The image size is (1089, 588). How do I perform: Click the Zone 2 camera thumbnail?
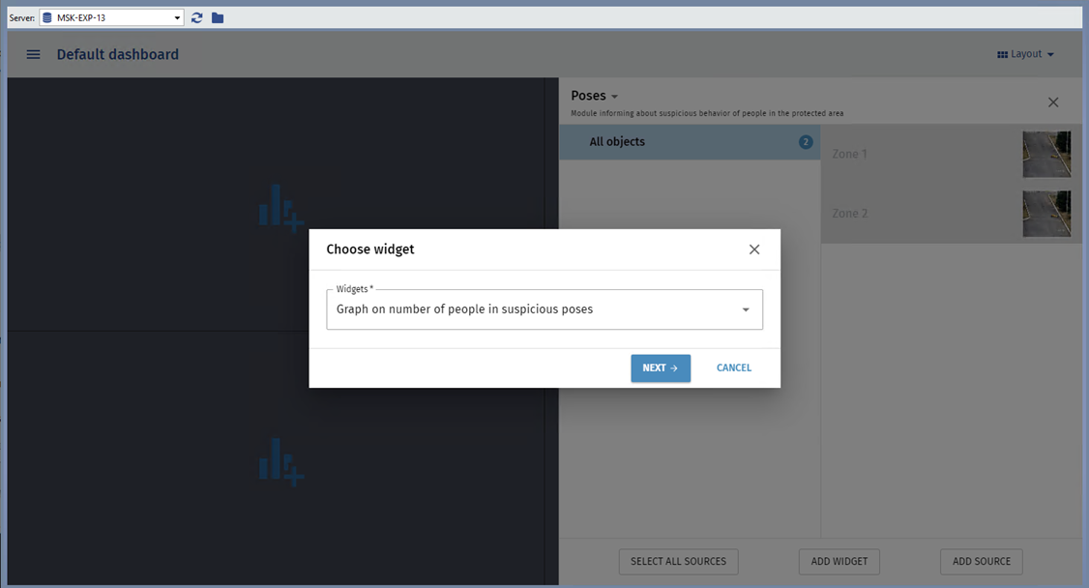click(1046, 214)
